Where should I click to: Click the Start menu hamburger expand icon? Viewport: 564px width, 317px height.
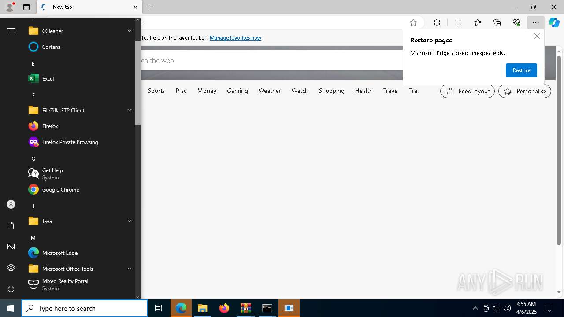tap(11, 30)
